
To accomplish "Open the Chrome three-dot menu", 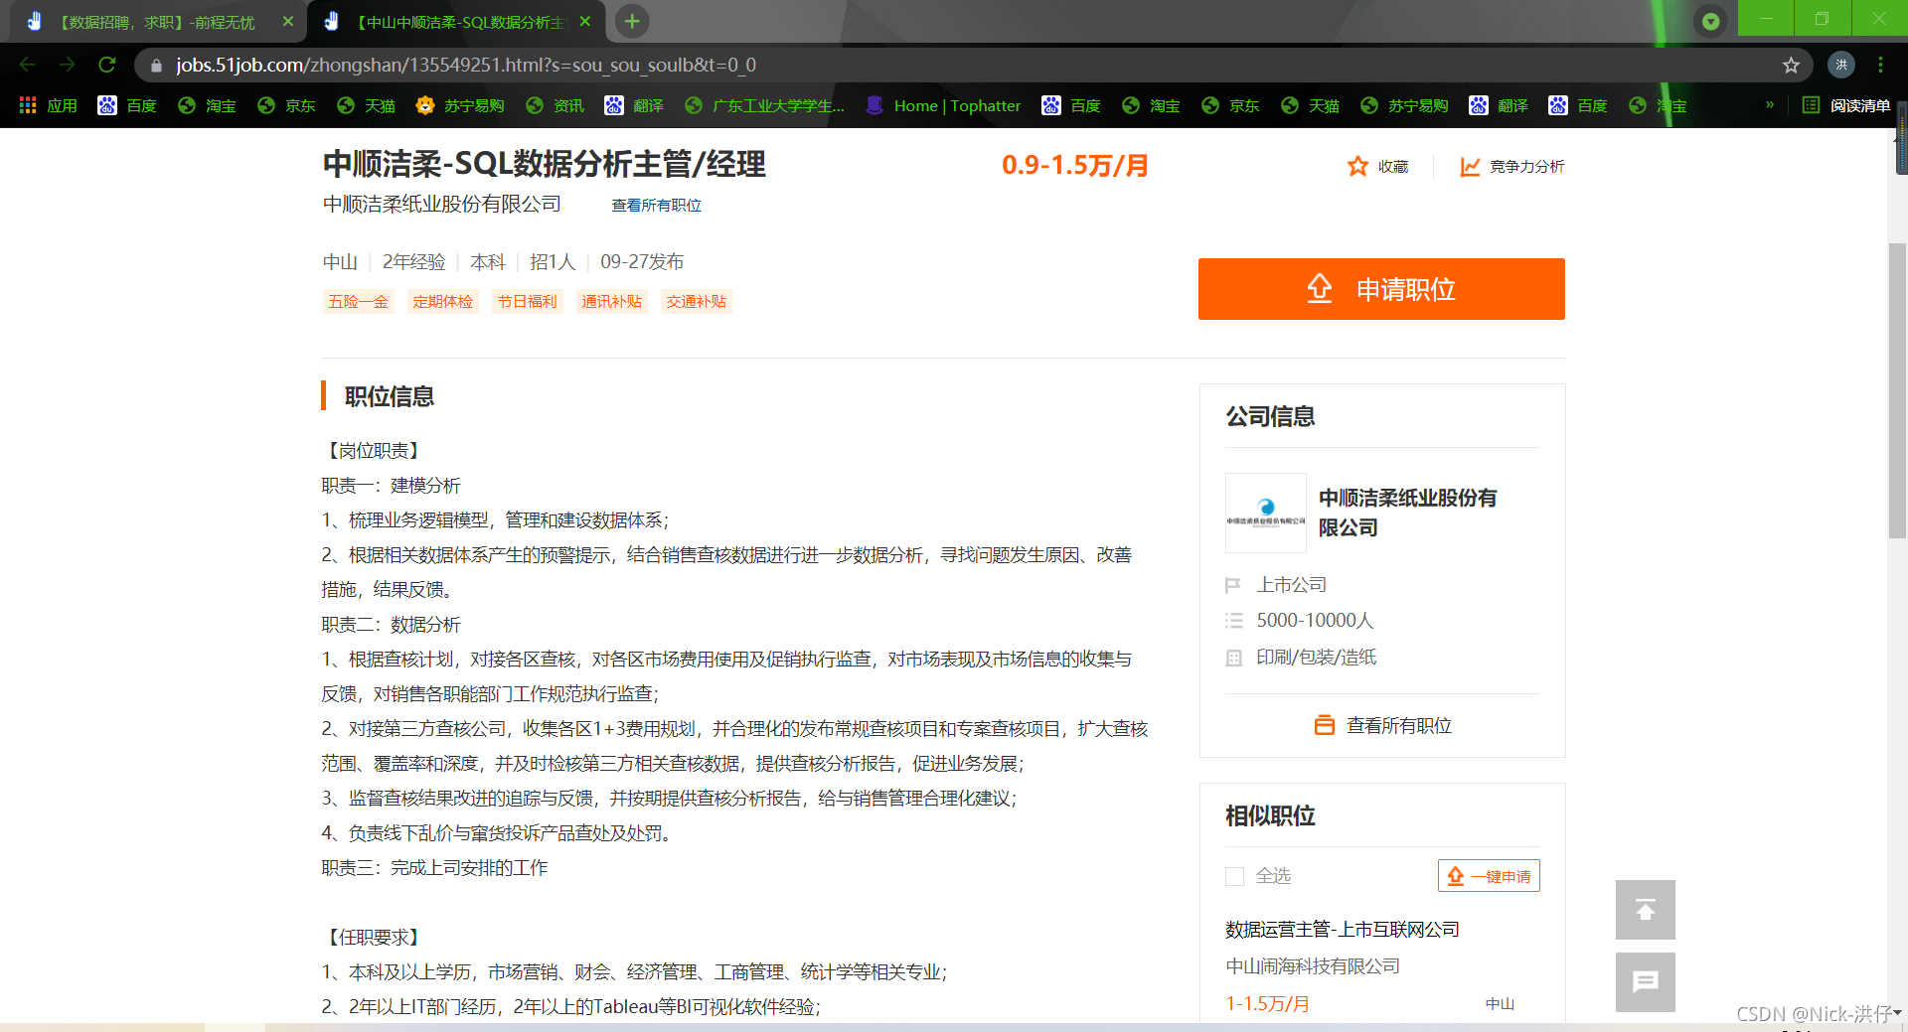I will [1880, 65].
